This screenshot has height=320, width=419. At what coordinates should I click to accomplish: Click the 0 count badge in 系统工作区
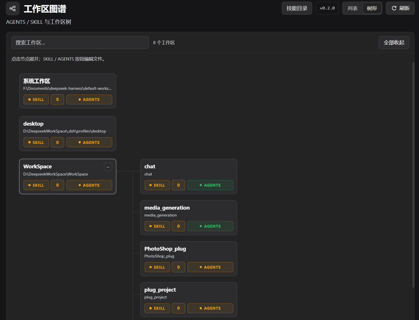point(58,99)
